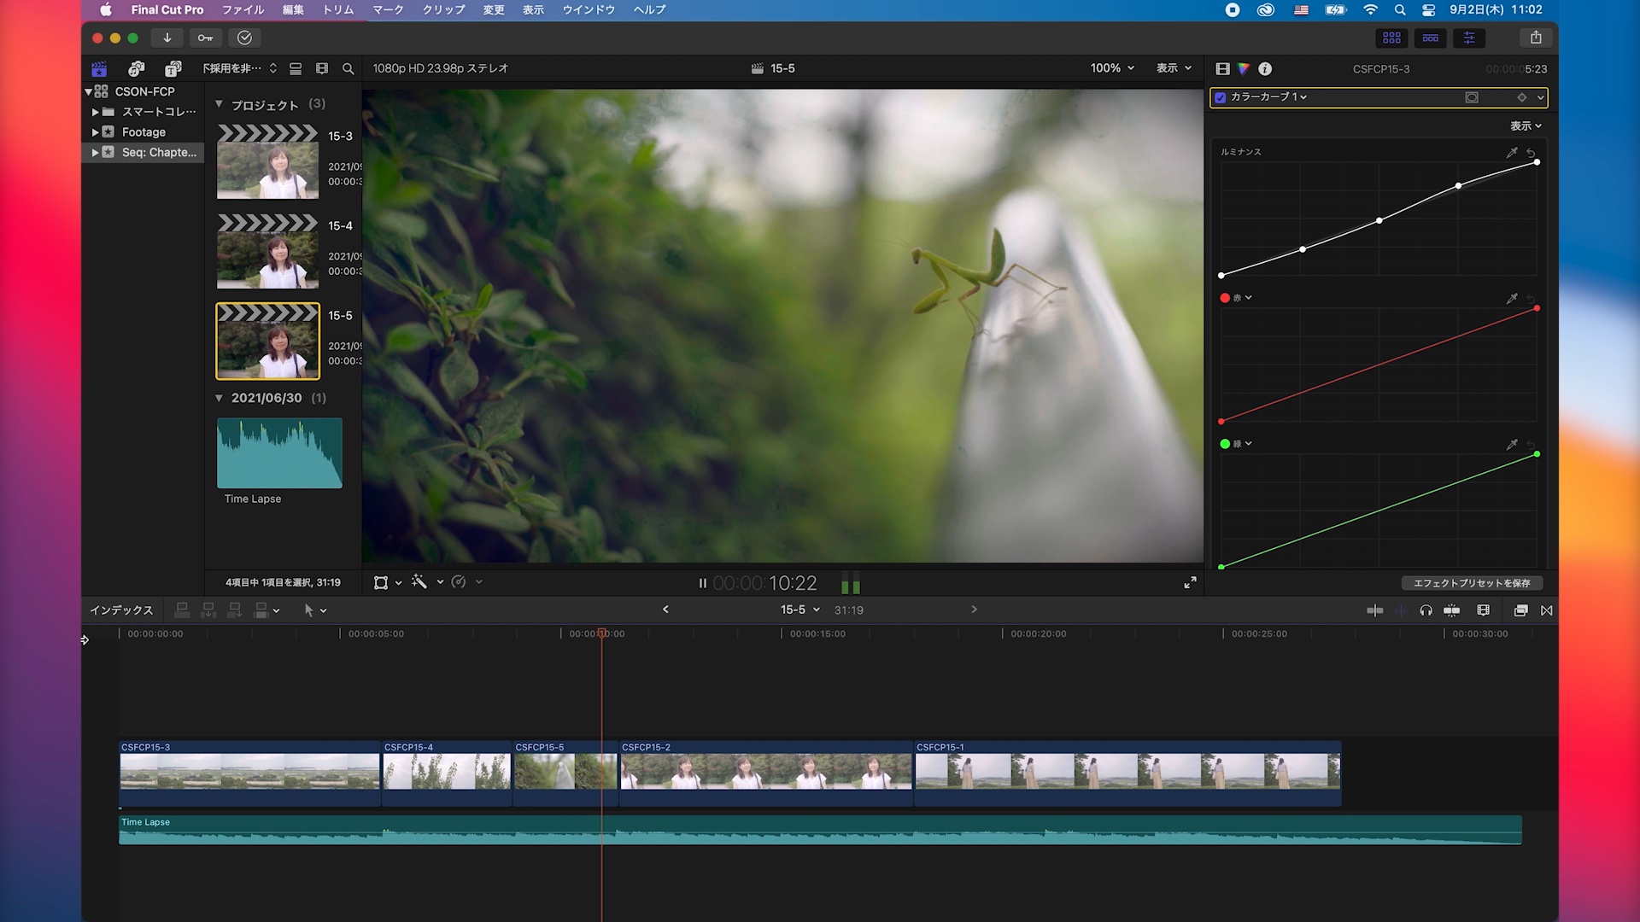Open the video inspector icon
1640x922 pixels.
(1222, 69)
